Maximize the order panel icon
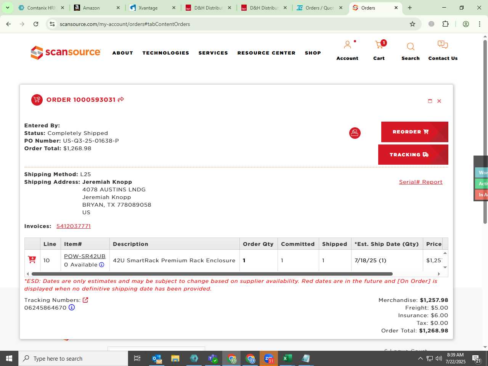Image resolution: width=488 pixels, height=366 pixels. click(430, 101)
